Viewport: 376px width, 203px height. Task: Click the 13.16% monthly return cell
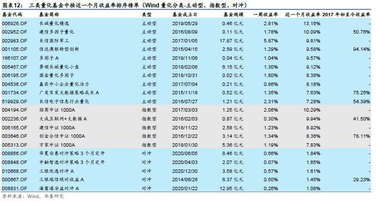pyautogui.click(x=312, y=24)
